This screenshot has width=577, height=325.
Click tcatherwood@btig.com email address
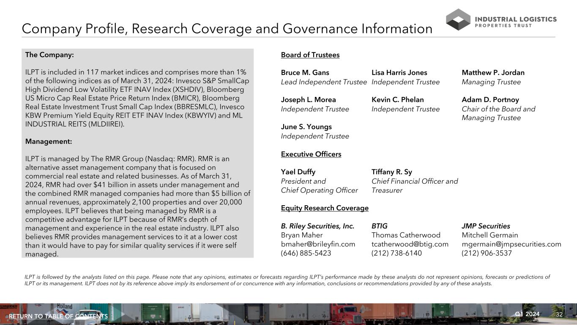[x=410, y=244]
